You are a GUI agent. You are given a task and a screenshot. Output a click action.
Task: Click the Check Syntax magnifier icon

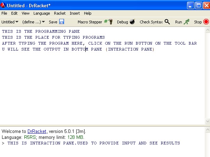pos(167,22)
